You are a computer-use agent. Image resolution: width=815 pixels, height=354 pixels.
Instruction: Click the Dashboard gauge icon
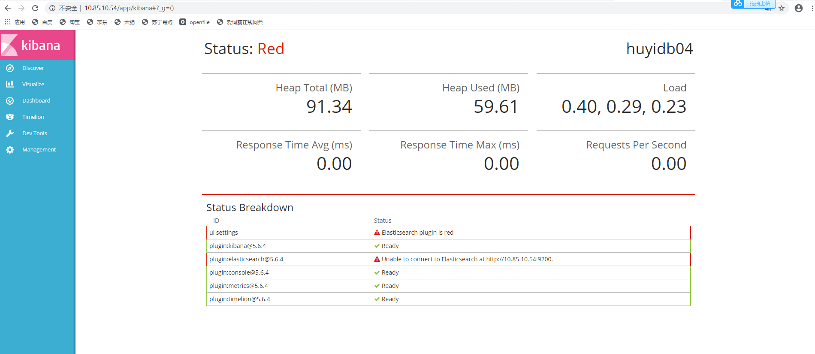pyautogui.click(x=10, y=101)
